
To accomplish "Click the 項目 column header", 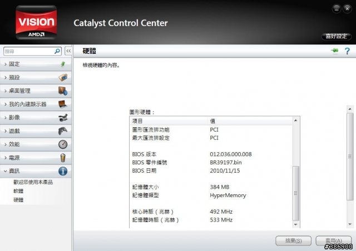I will click(x=169, y=121).
